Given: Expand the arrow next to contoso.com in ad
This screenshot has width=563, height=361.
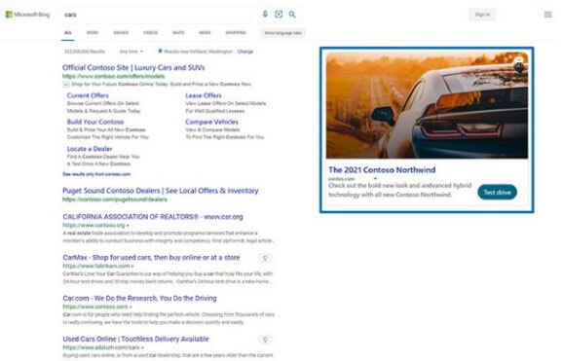Looking at the screenshot, I should click(375, 178).
